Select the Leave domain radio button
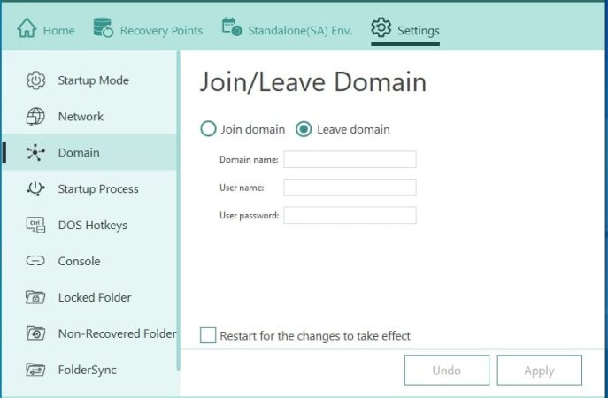Image resolution: width=608 pixels, height=398 pixels. (304, 129)
